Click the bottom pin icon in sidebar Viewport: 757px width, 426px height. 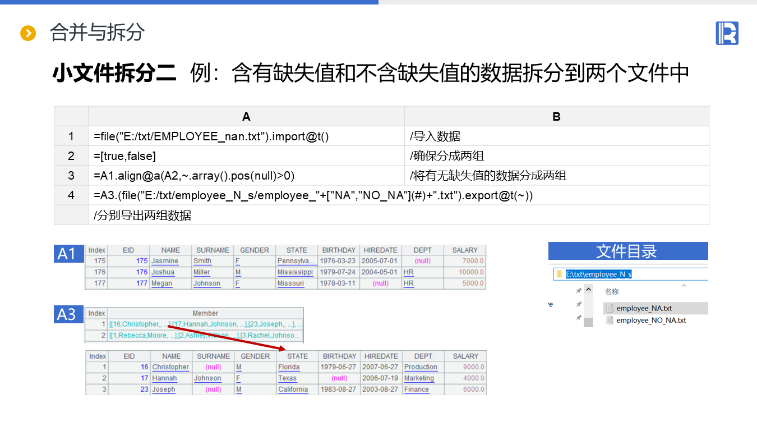pos(579,318)
